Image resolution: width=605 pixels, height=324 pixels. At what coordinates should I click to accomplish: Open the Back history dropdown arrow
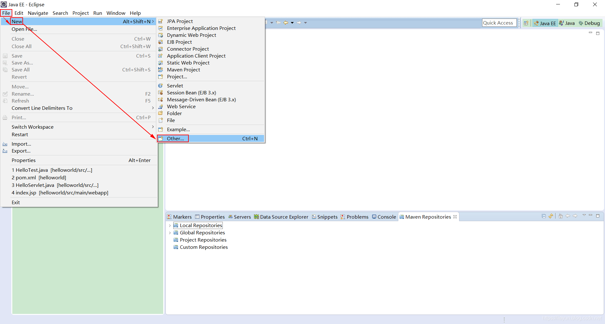coord(292,23)
